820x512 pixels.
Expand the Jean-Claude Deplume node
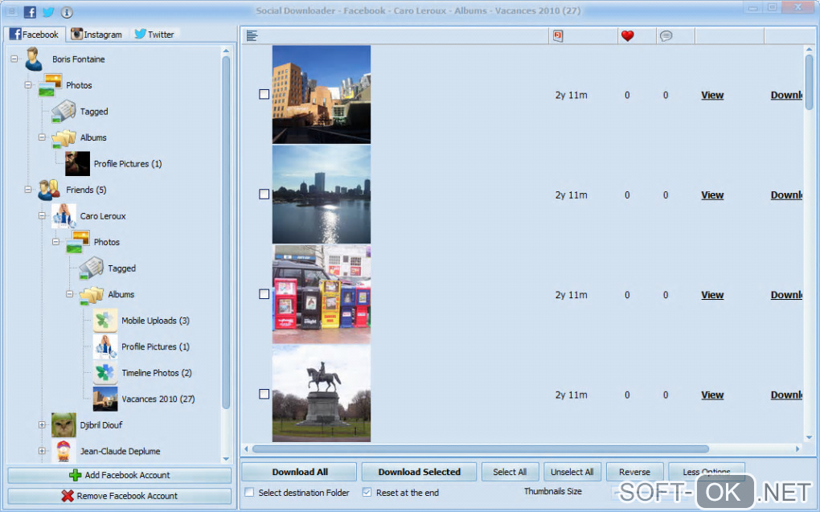pyautogui.click(x=42, y=451)
